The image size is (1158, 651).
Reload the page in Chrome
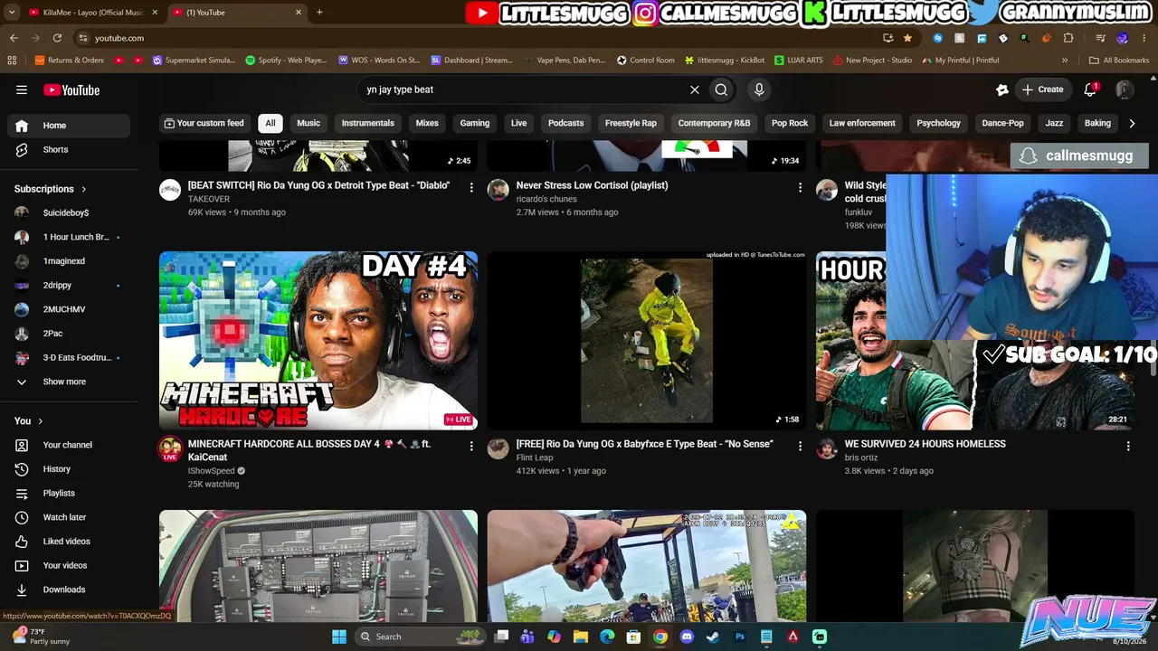(x=57, y=38)
